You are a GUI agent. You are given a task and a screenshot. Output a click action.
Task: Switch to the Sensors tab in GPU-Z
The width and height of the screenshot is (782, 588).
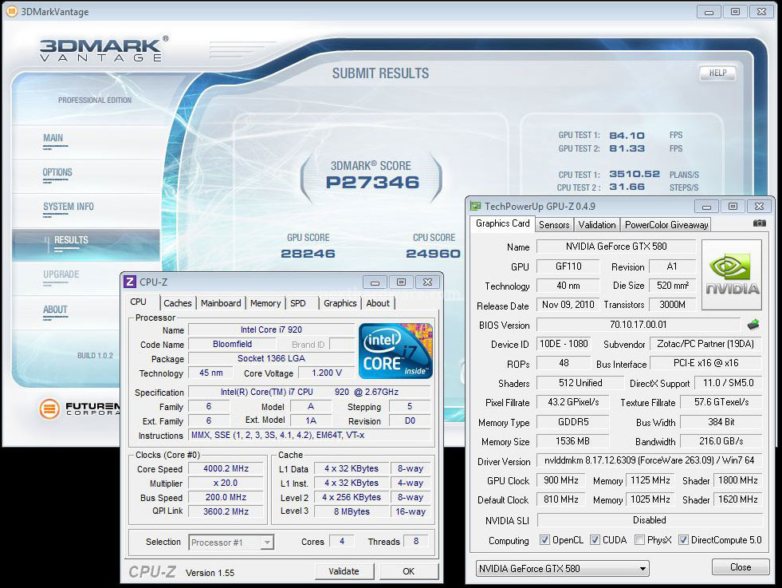[554, 225]
